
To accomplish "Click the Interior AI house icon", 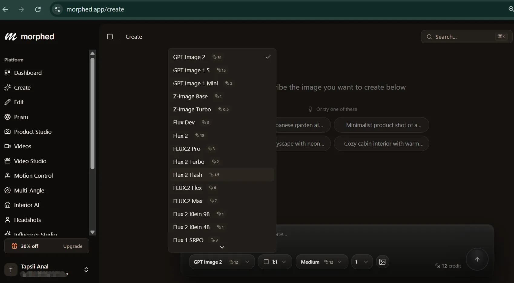I will (8, 205).
